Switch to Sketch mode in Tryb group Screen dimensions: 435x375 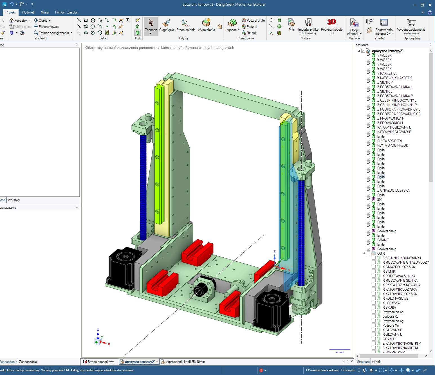[x=138, y=20]
